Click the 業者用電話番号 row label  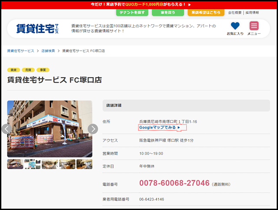pyautogui.click(x=116, y=200)
